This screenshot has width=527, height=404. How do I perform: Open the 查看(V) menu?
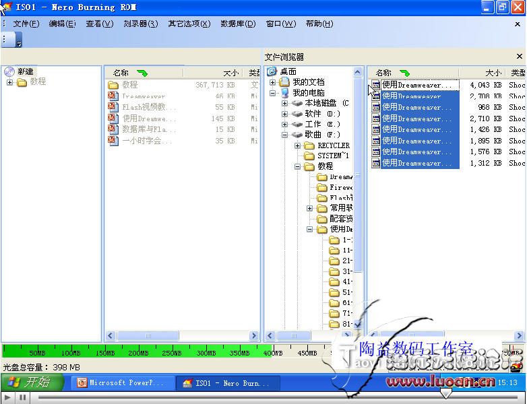click(100, 24)
